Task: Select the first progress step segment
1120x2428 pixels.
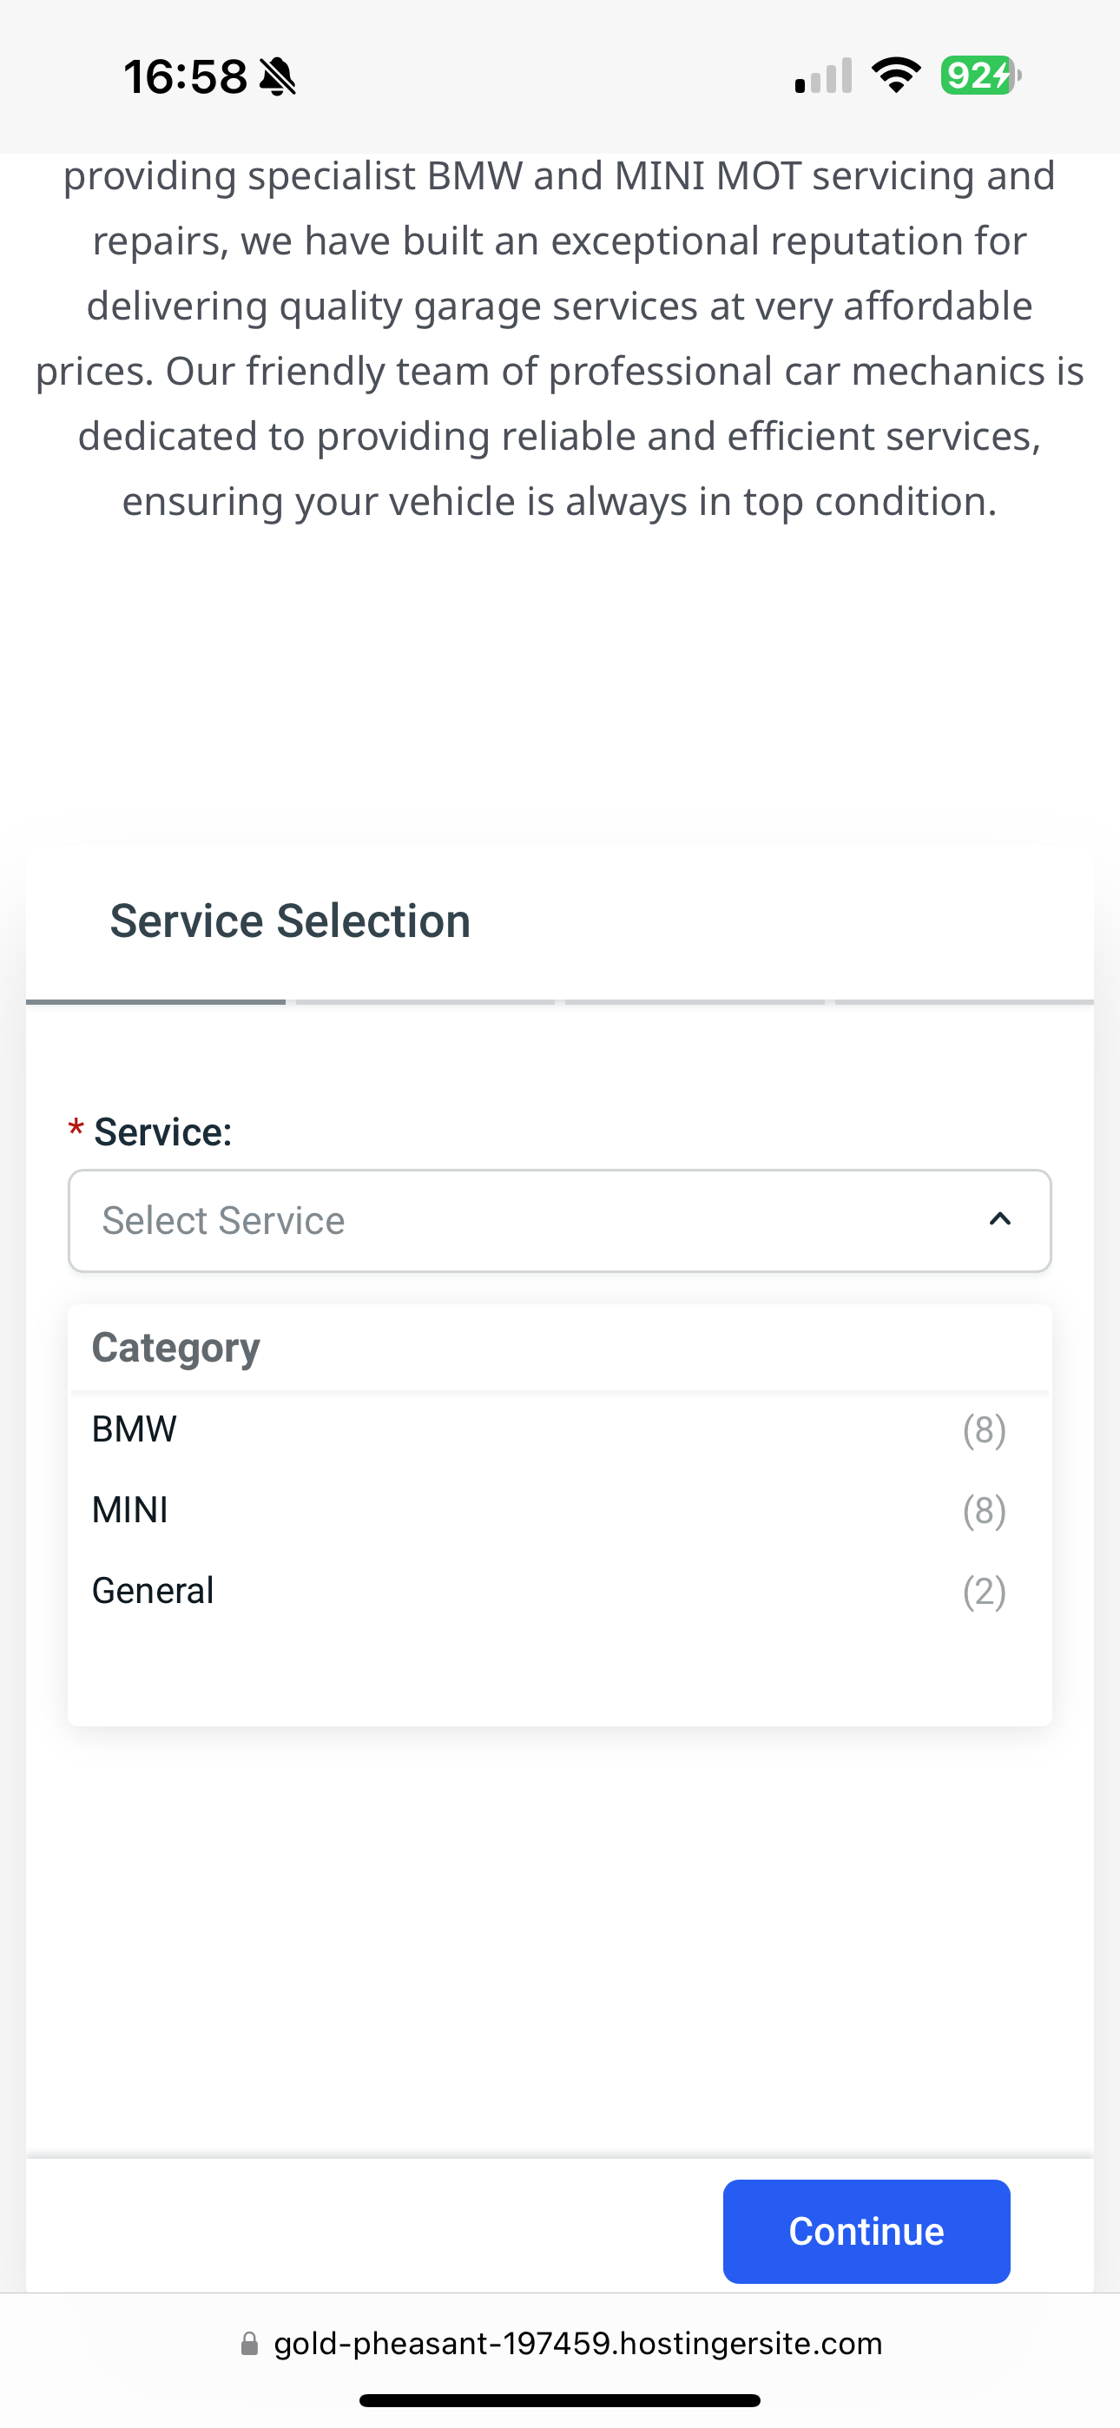Action: tap(155, 1001)
